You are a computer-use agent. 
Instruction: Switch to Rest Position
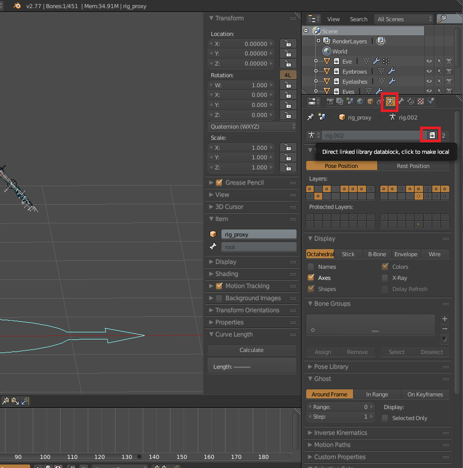[413, 166]
